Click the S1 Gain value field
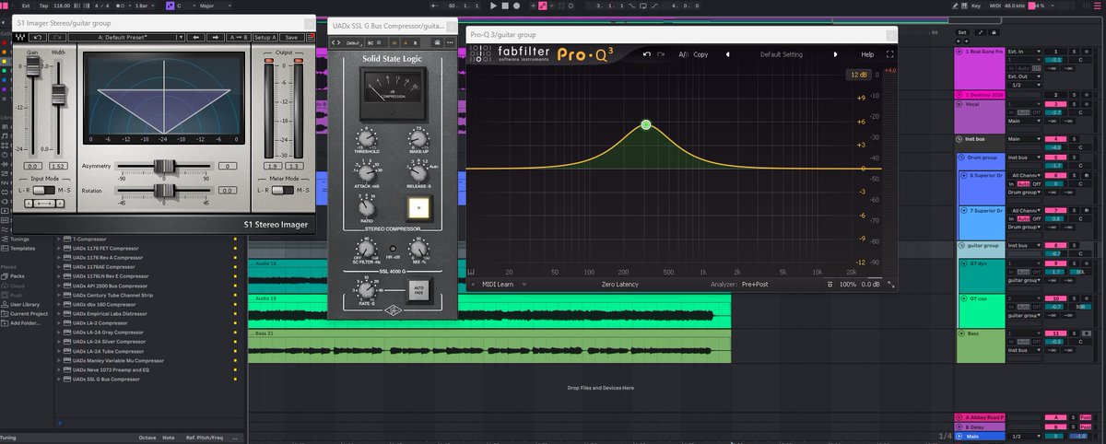Screen dimensions: 1106x444 33,165
